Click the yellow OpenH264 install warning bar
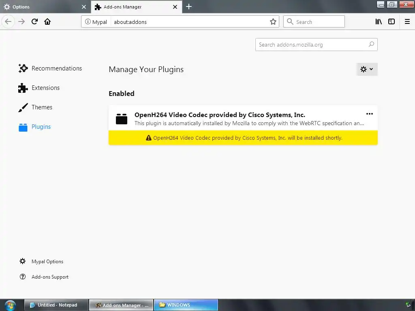Viewport: 415px width, 311px height. click(x=243, y=138)
